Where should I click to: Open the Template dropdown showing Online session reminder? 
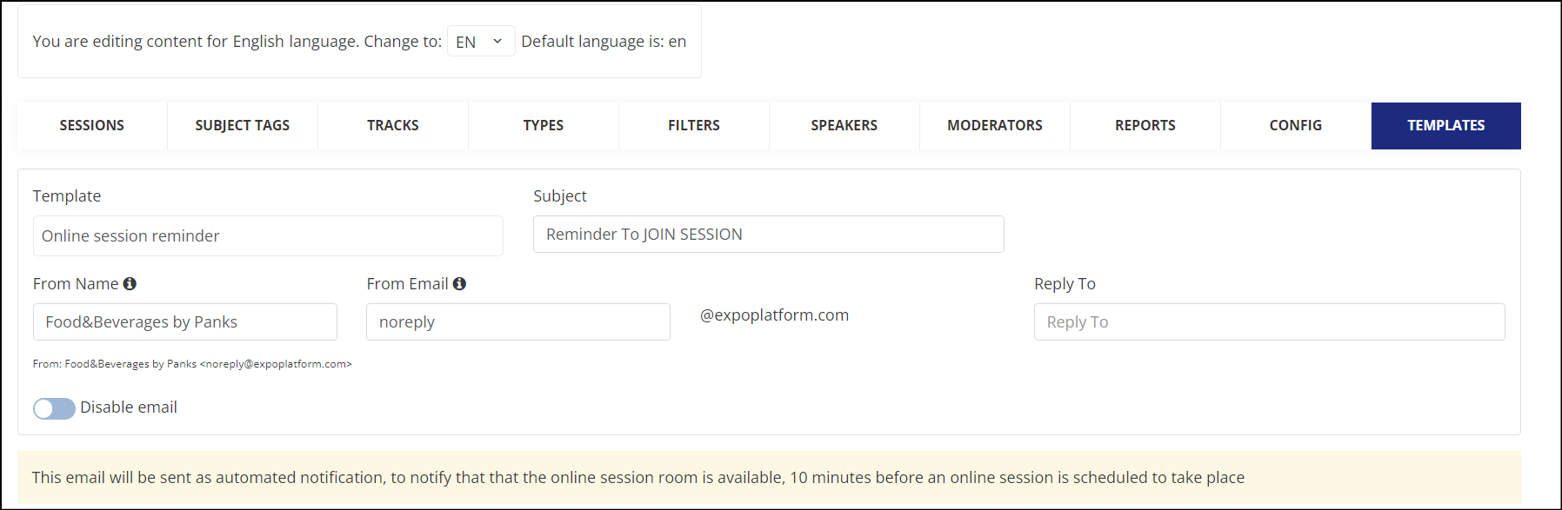click(268, 235)
